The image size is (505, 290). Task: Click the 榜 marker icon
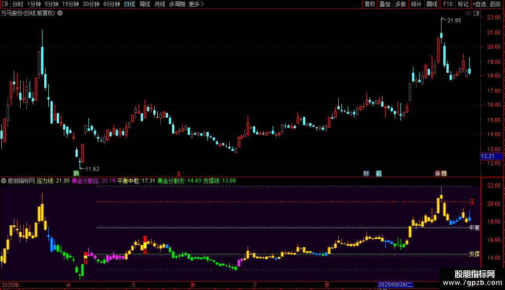(x=444, y=173)
